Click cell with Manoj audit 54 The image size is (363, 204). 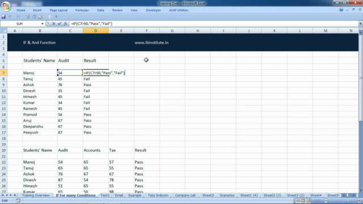[x=70, y=73]
